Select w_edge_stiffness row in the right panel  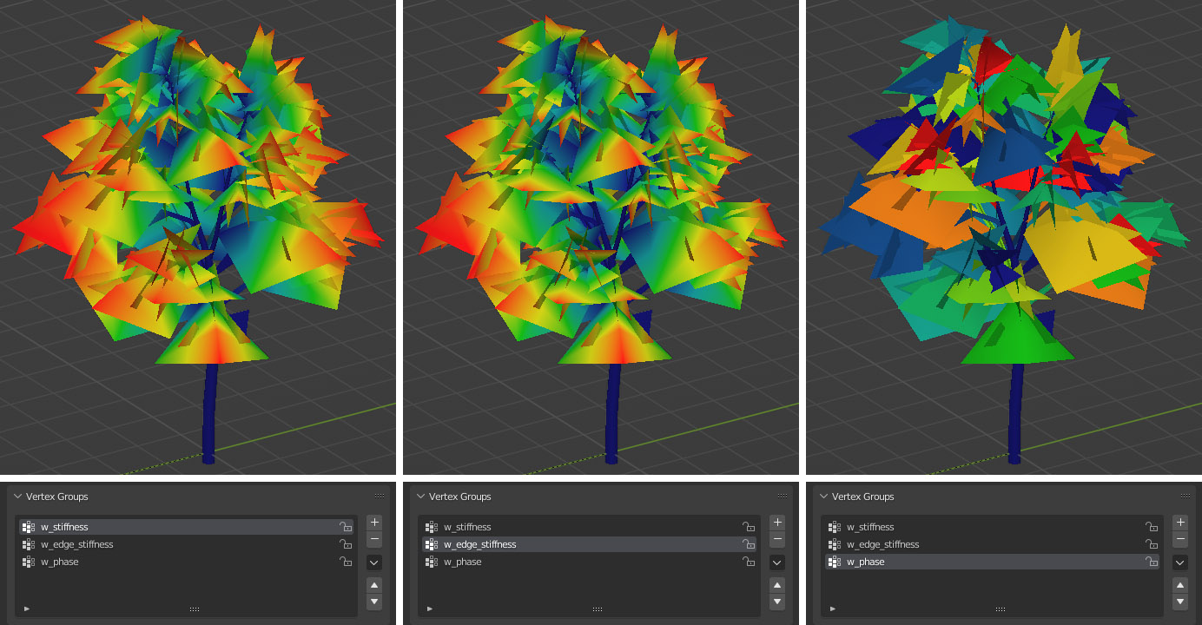(993, 544)
